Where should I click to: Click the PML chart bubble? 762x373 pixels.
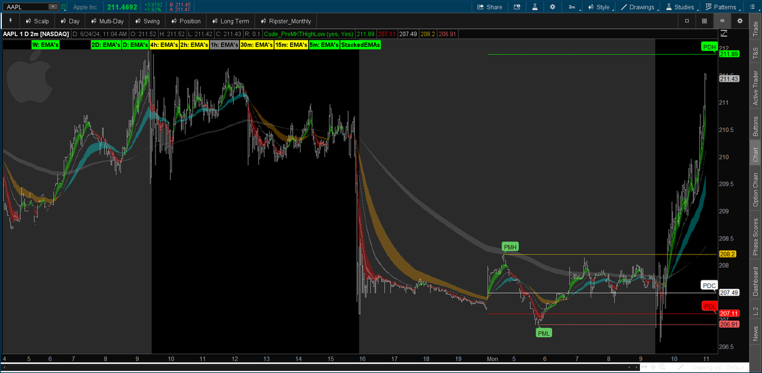click(x=544, y=332)
